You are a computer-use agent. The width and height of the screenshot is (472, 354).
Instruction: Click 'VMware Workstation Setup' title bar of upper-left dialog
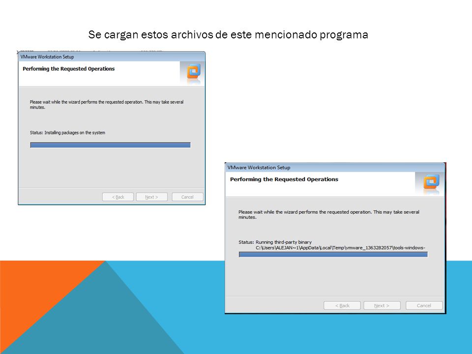112,57
